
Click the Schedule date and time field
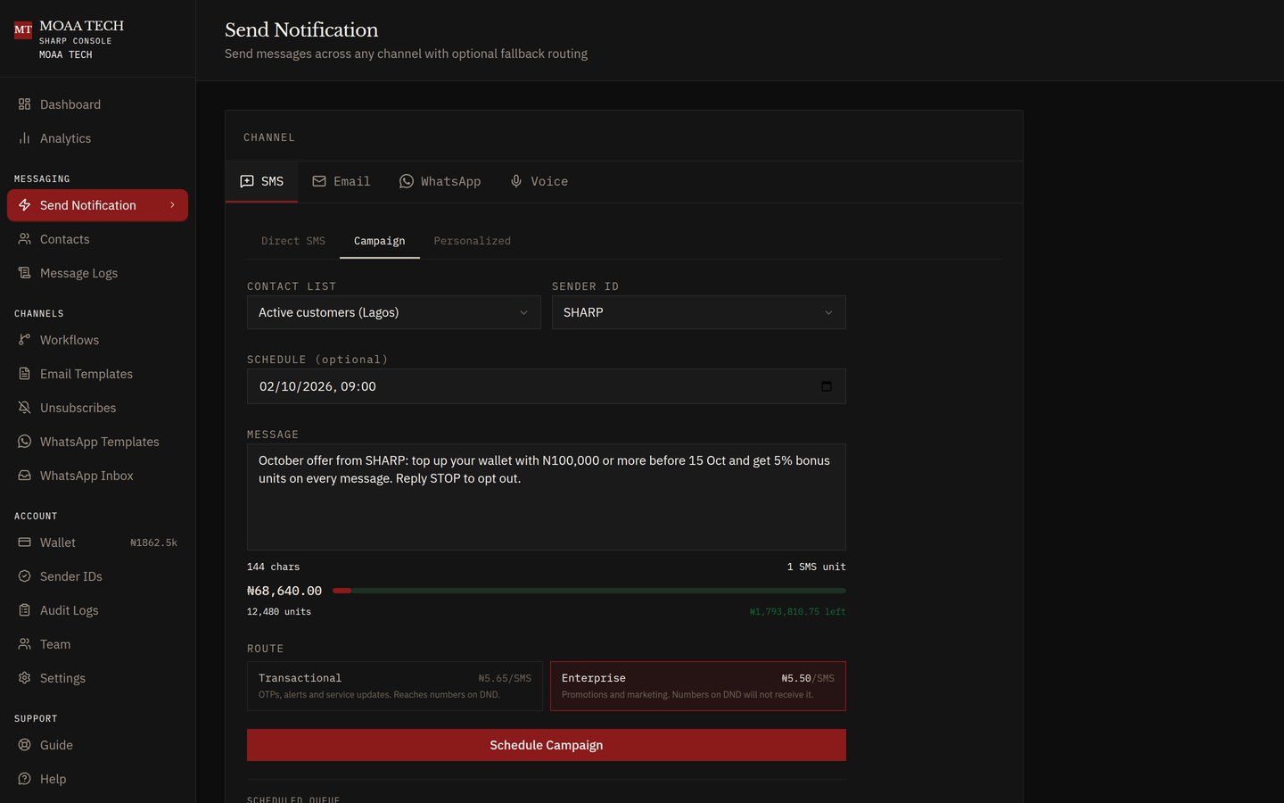click(x=547, y=386)
